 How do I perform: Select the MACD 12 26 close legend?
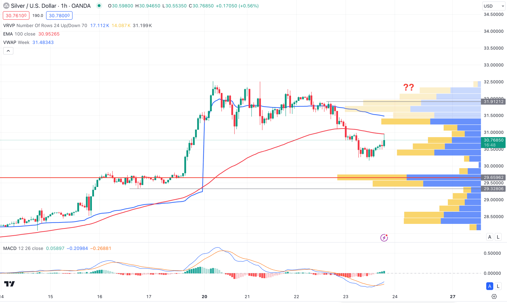(23, 248)
